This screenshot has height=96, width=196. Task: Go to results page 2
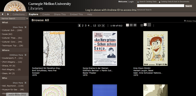(x=83, y=25)
